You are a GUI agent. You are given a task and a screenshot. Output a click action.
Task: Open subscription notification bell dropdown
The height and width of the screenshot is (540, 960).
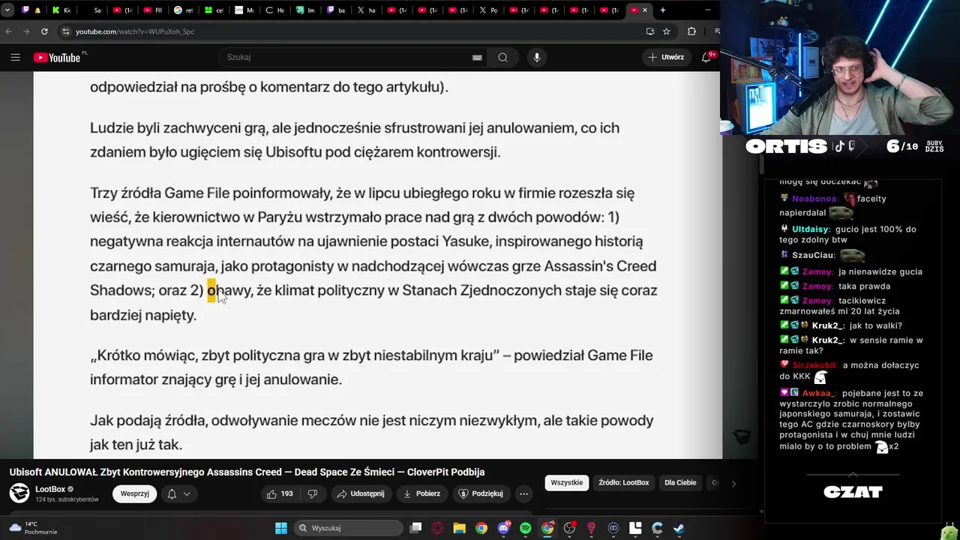pyautogui.click(x=178, y=493)
